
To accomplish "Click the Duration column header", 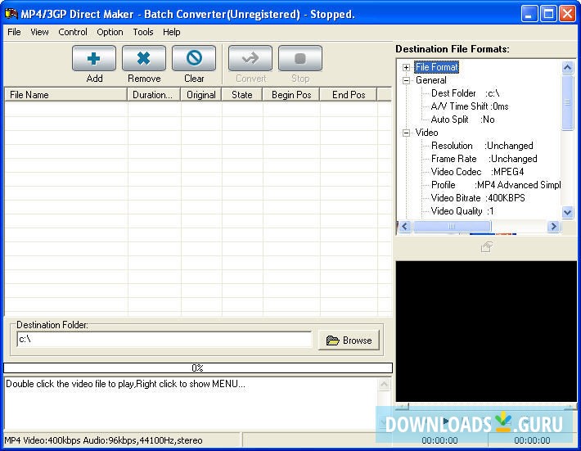I will 154,95.
